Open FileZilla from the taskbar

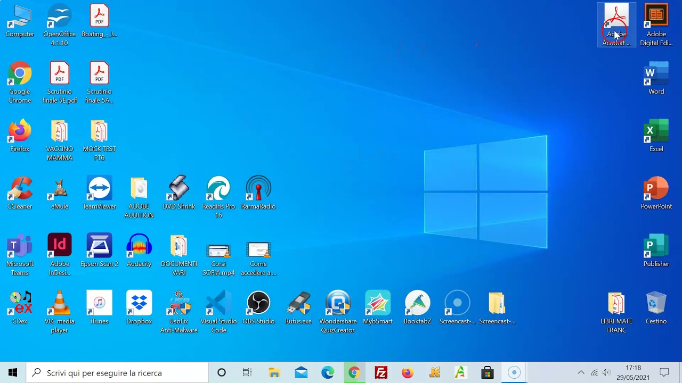point(381,373)
